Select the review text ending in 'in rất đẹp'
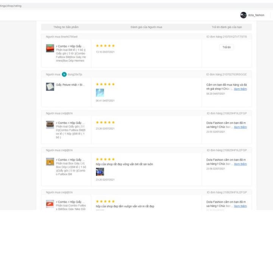Image resolution: width=273 pixels, height=273 pixels. pos(125,206)
